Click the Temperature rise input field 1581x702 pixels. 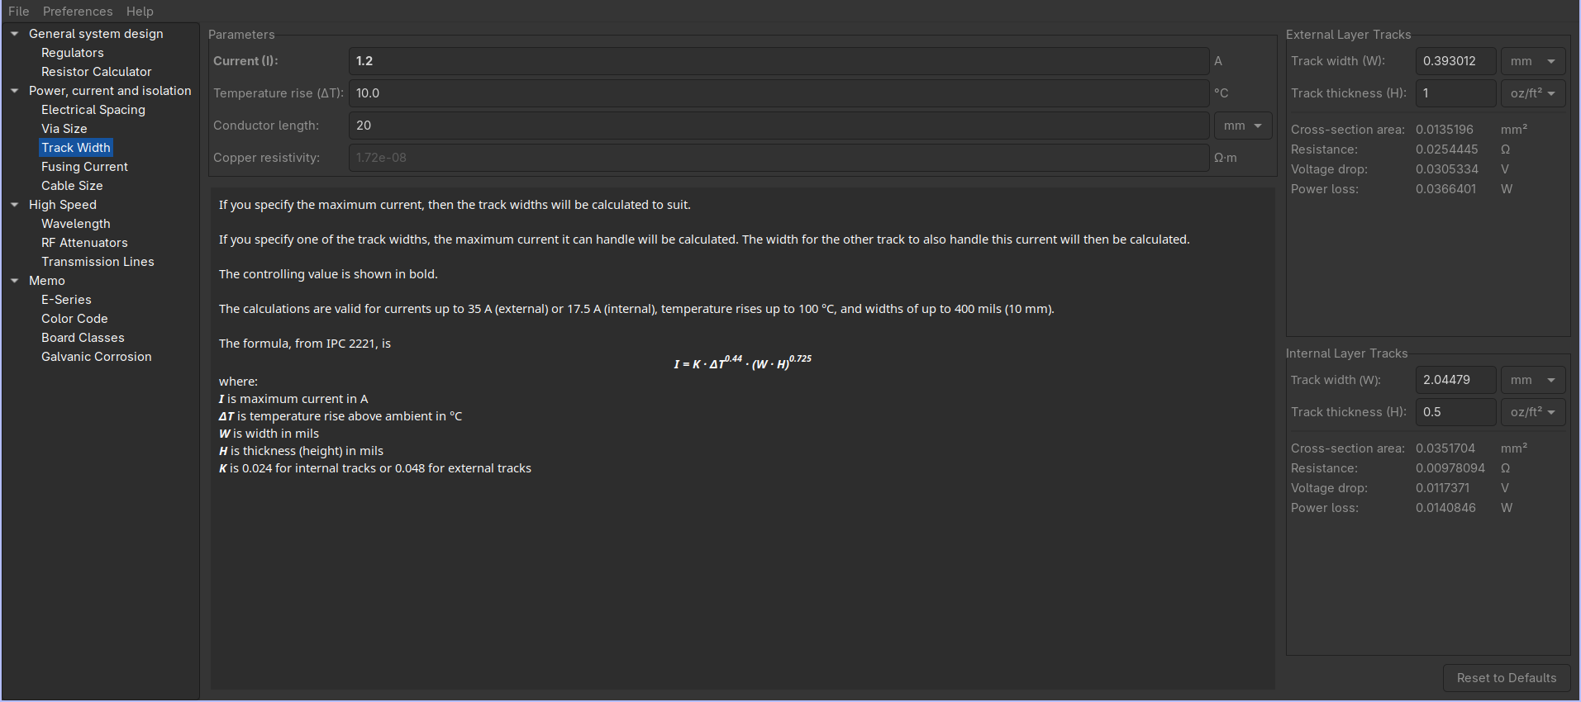[778, 93]
